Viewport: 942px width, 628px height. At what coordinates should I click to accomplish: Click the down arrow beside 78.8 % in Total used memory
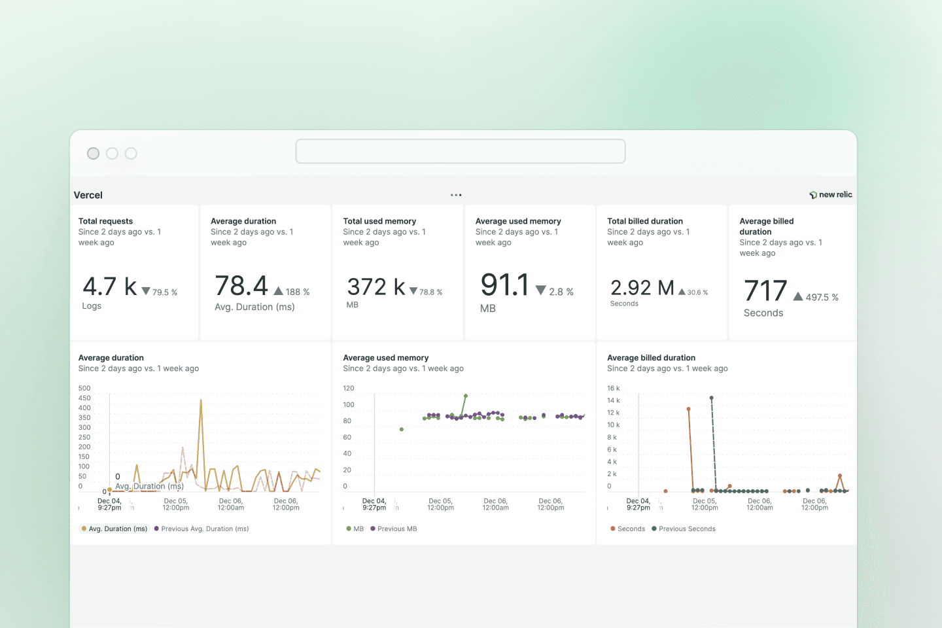[x=413, y=291]
